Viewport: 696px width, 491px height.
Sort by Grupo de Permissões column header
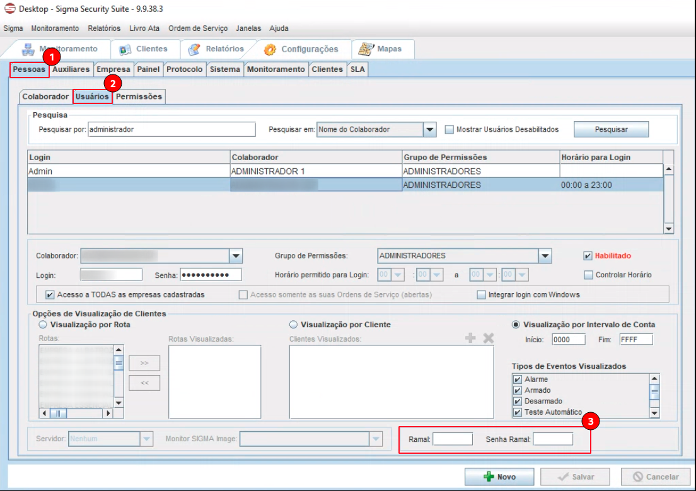point(481,157)
